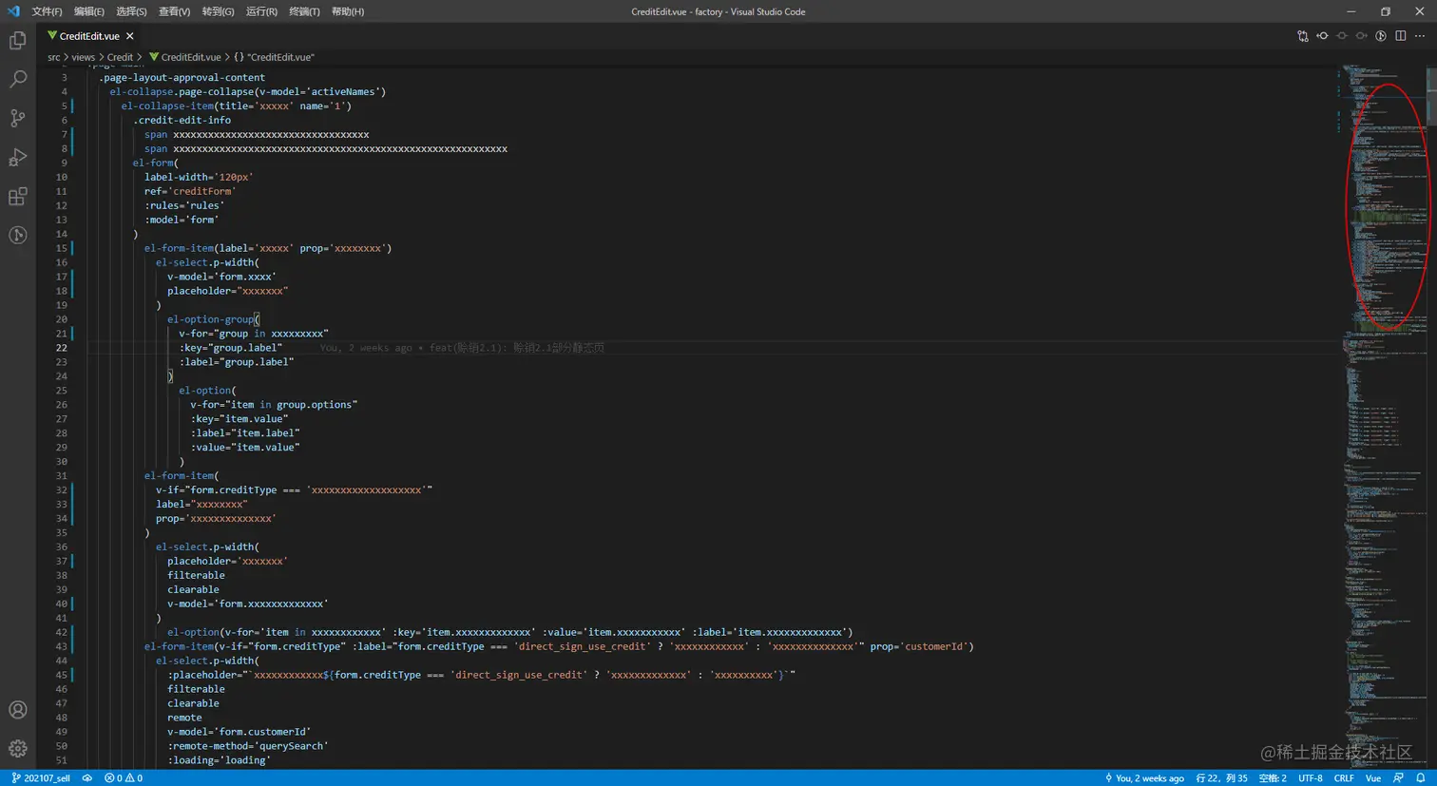Viewport: 1437px width, 786px height.
Task: Open the 运行(R) menu
Action: click(261, 11)
